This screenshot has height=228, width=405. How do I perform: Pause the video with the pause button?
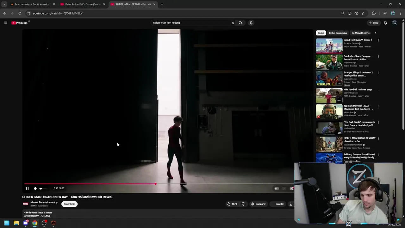pos(27,188)
